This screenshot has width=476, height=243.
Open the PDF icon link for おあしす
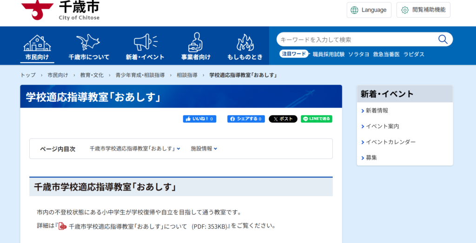click(x=62, y=226)
